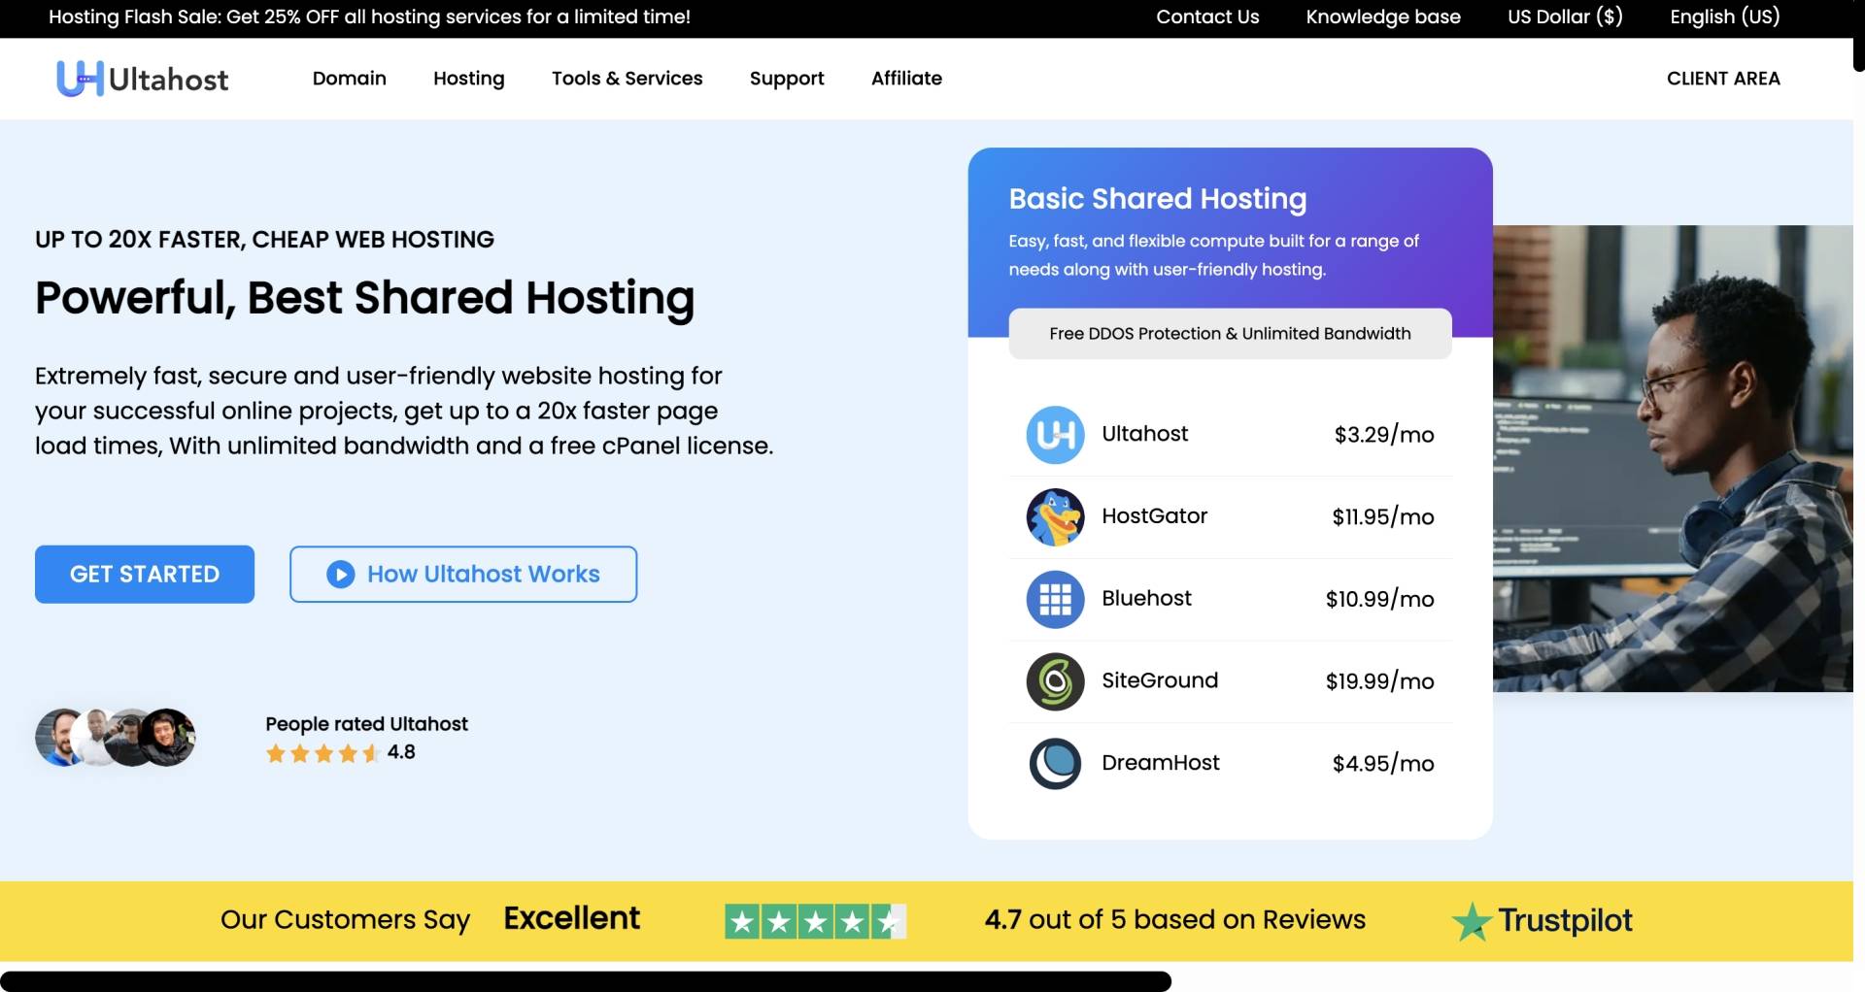Click the SiteGround $19.99/mo price
This screenshot has width=1865, height=992.
1379,681
